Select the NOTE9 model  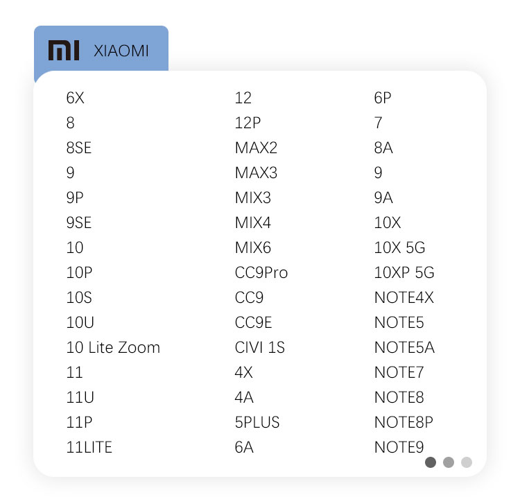[399, 447]
